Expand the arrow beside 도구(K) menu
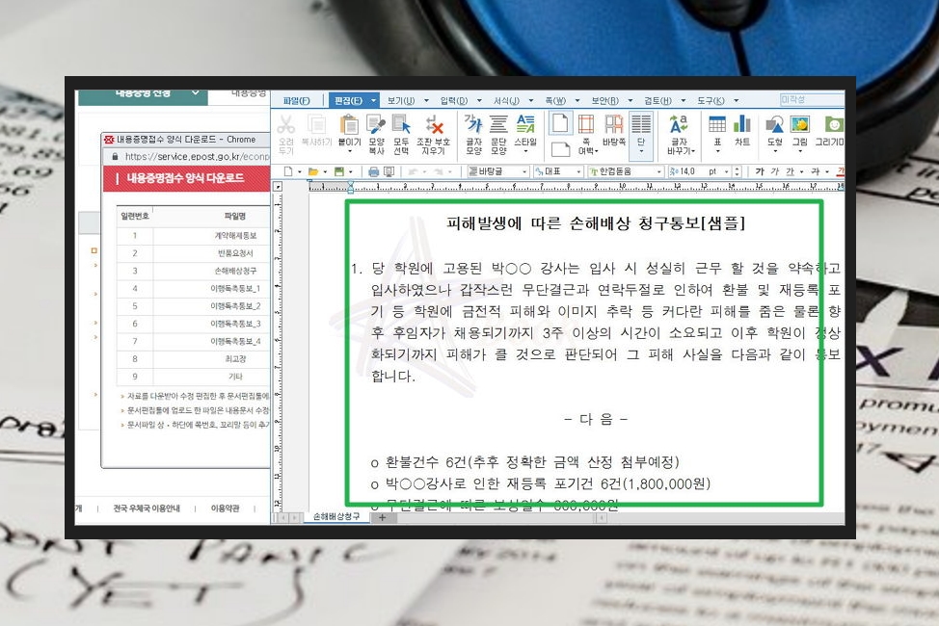The height and width of the screenshot is (626, 939). (736, 100)
